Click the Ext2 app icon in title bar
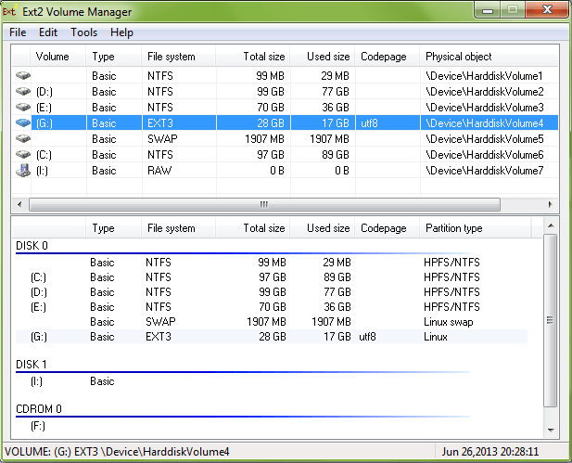The width and height of the screenshot is (572, 463). [9, 11]
